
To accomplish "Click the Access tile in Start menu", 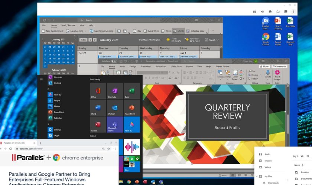I will [98, 125].
